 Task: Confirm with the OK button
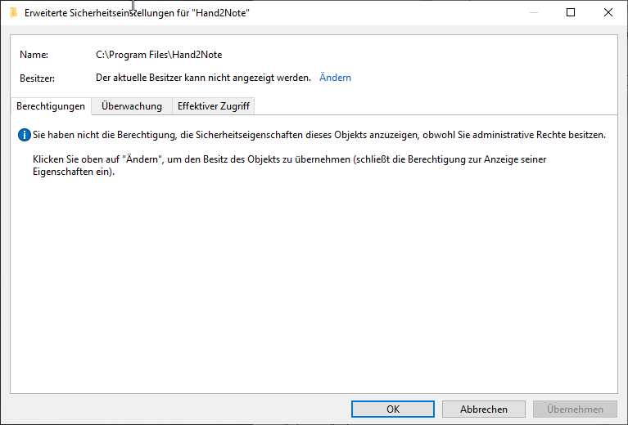[x=393, y=409]
